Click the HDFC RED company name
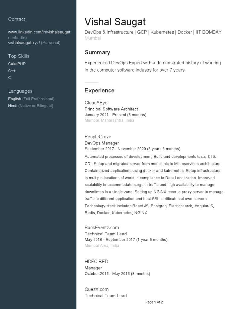This screenshot has width=232, height=309. coord(96,262)
